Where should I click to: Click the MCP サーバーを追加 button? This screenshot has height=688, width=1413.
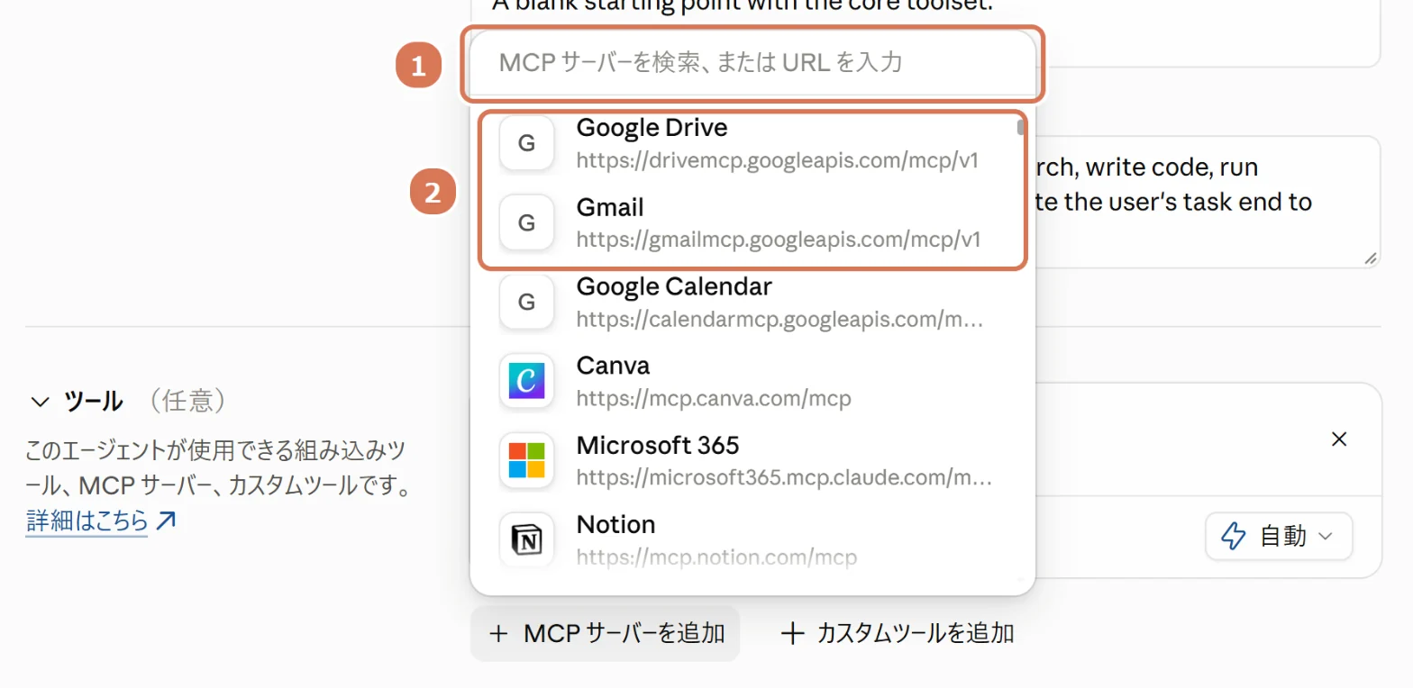605,633
